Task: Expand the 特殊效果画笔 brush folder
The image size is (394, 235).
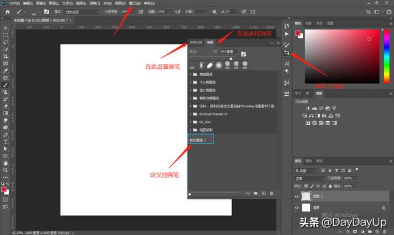Action: [x=190, y=98]
